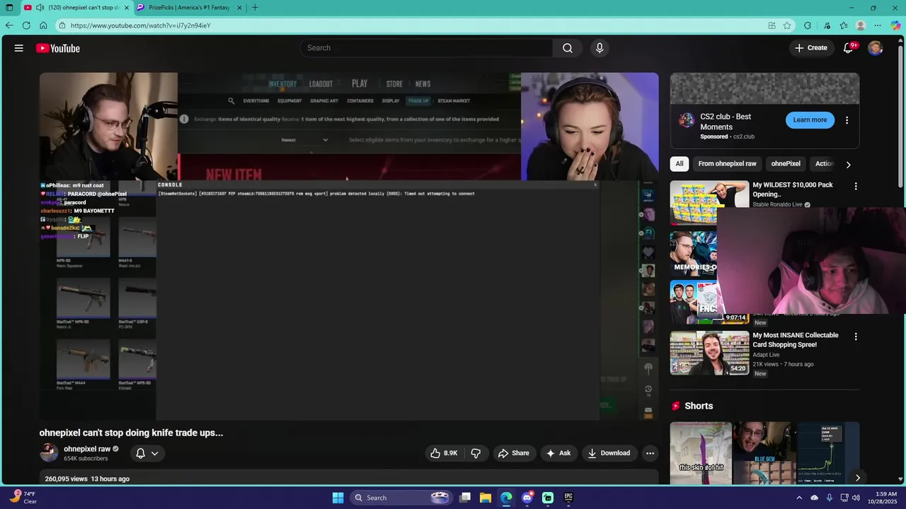The width and height of the screenshot is (906, 509).
Task: Open the tab actions menu icon
Action: [x=8, y=8]
